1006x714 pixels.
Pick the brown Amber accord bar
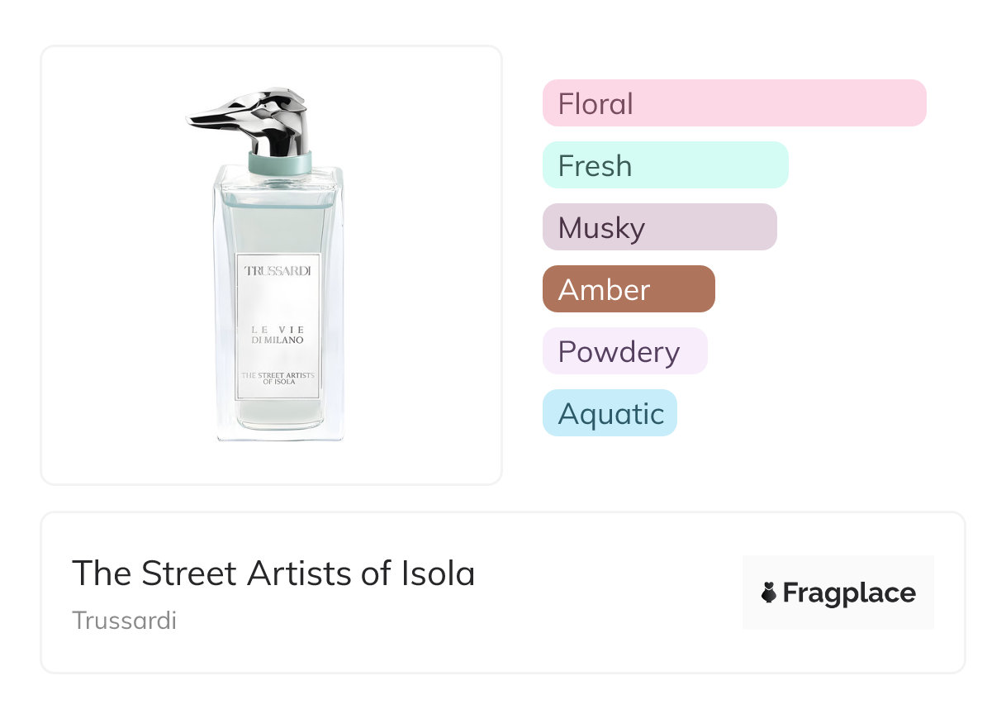(628, 289)
